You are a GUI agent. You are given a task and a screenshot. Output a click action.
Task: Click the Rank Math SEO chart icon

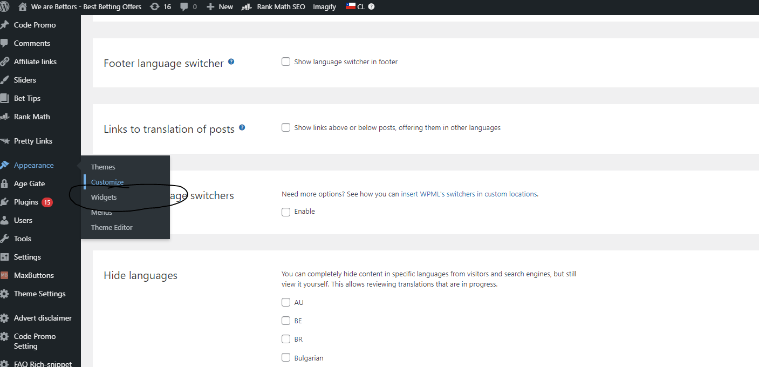(x=247, y=6)
